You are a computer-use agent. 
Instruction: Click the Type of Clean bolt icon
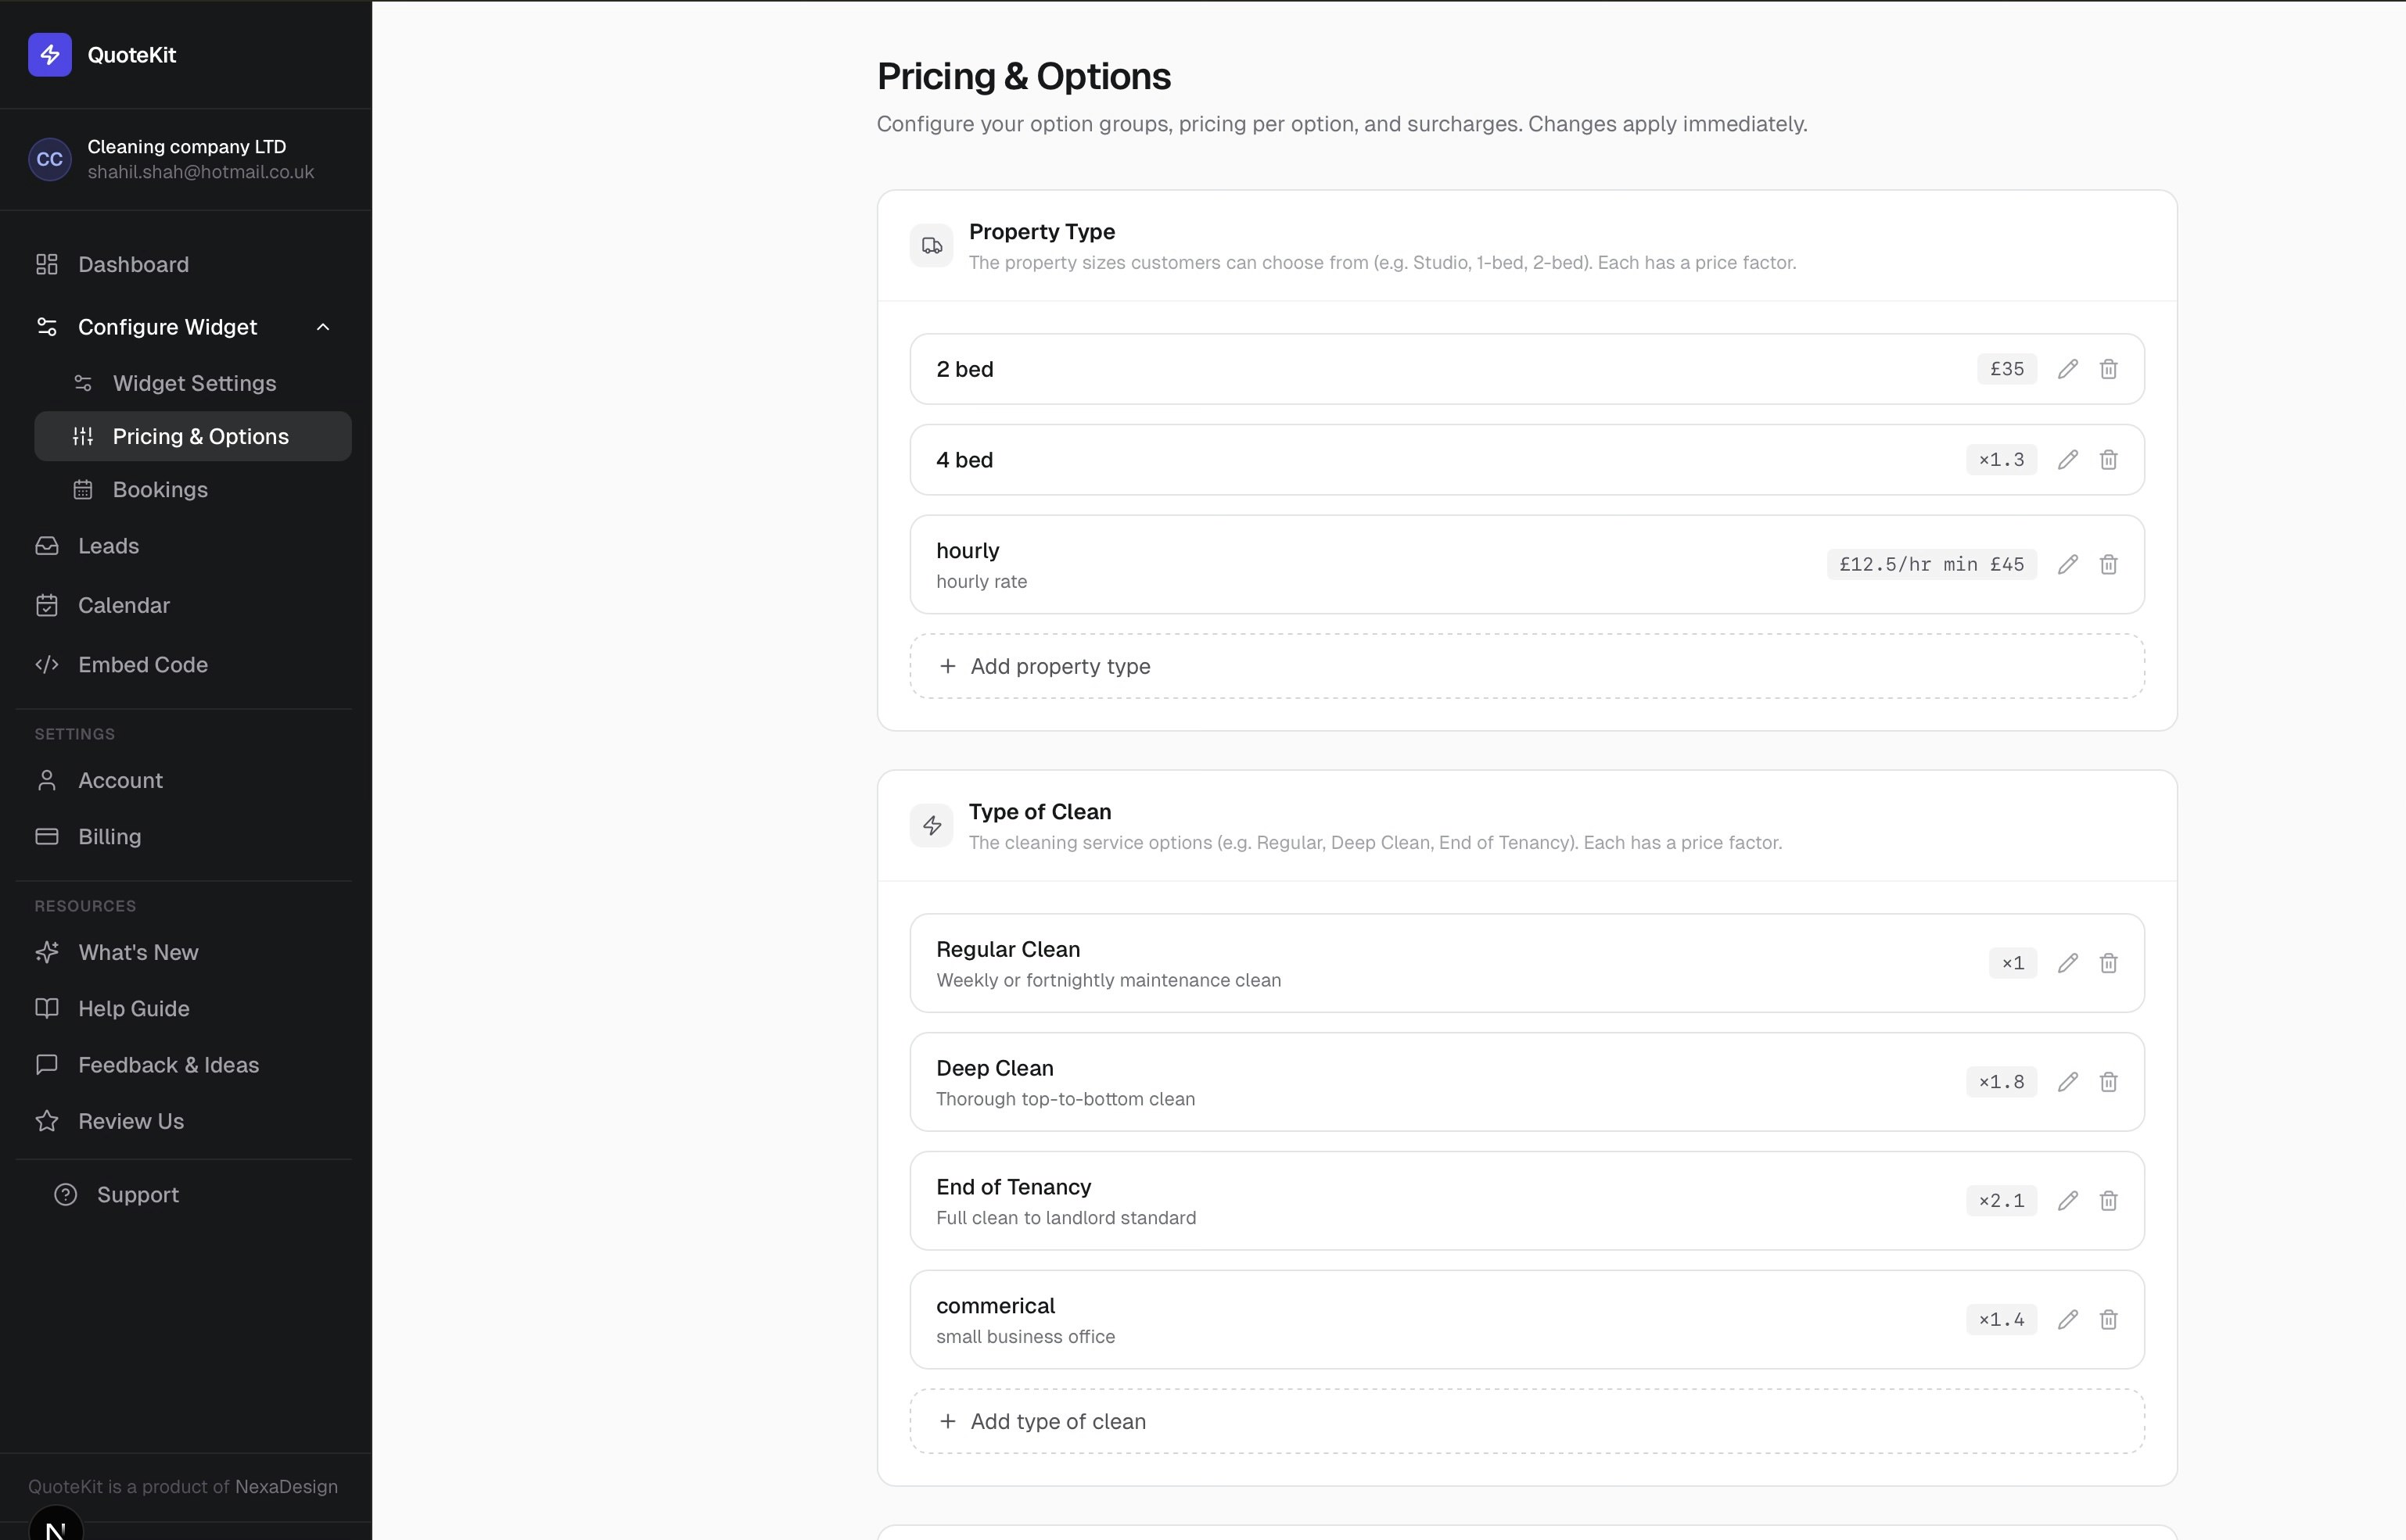click(x=932, y=826)
